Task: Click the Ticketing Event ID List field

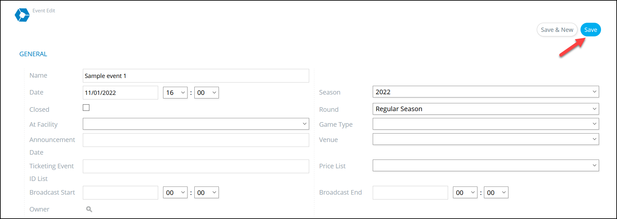Action: pos(196,166)
